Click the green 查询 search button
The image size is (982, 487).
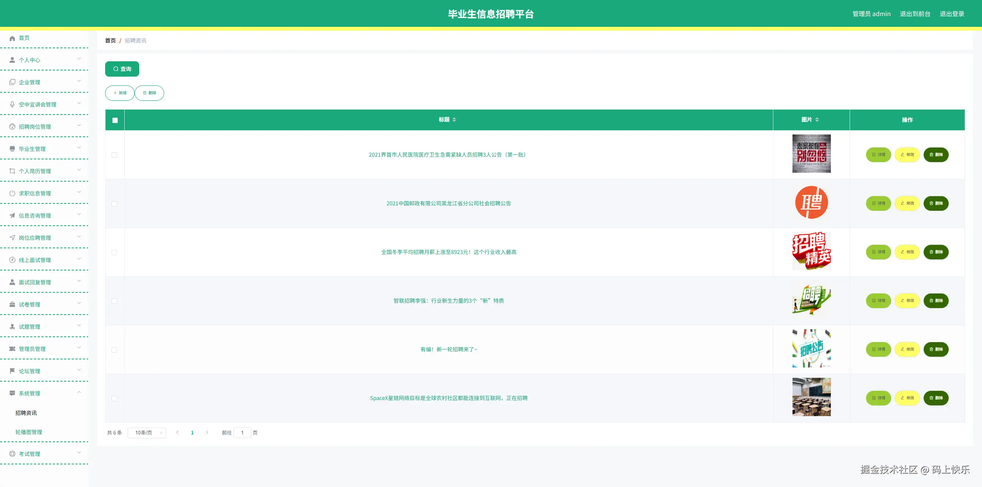tap(122, 69)
